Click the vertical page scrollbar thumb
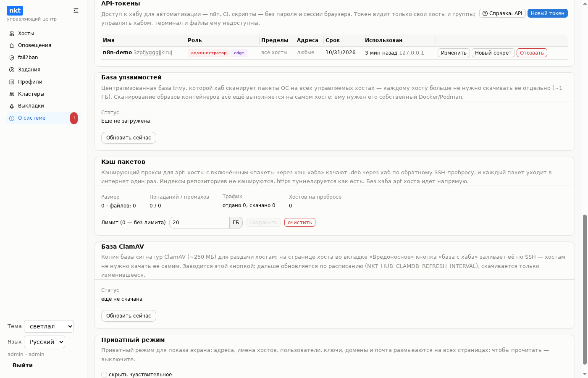Viewport: 588px width, 378px height. pyautogui.click(x=585, y=290)
